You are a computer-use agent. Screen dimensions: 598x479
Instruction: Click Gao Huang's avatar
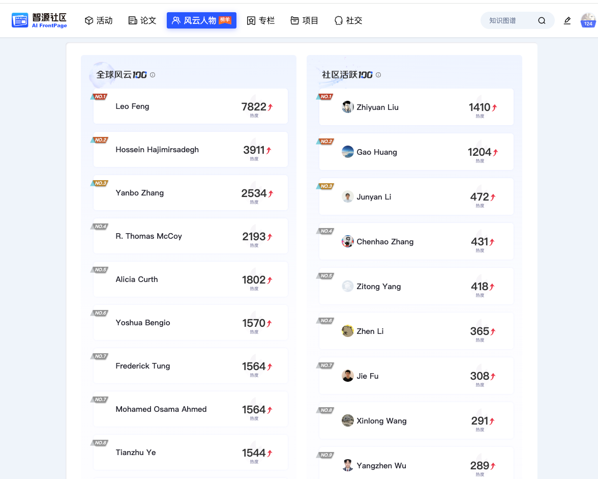coord(347,152)
